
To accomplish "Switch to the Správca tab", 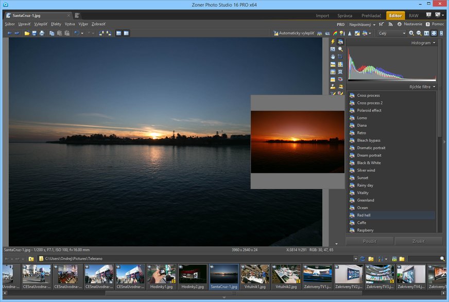I will pyautogui.click(x=344, y=16).
